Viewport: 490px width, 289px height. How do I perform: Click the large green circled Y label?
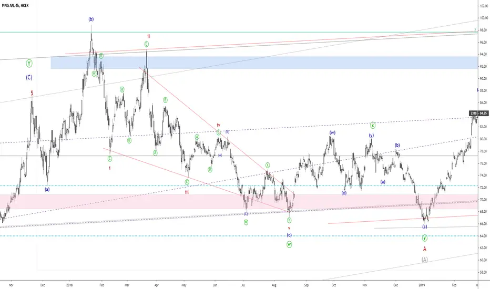coord(29,64)
